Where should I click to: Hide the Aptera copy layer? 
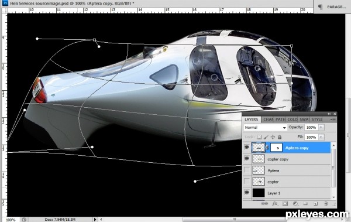pyautogui.click(x=247, y=147)
